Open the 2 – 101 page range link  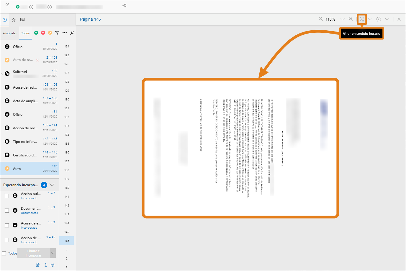pos(52,57)
